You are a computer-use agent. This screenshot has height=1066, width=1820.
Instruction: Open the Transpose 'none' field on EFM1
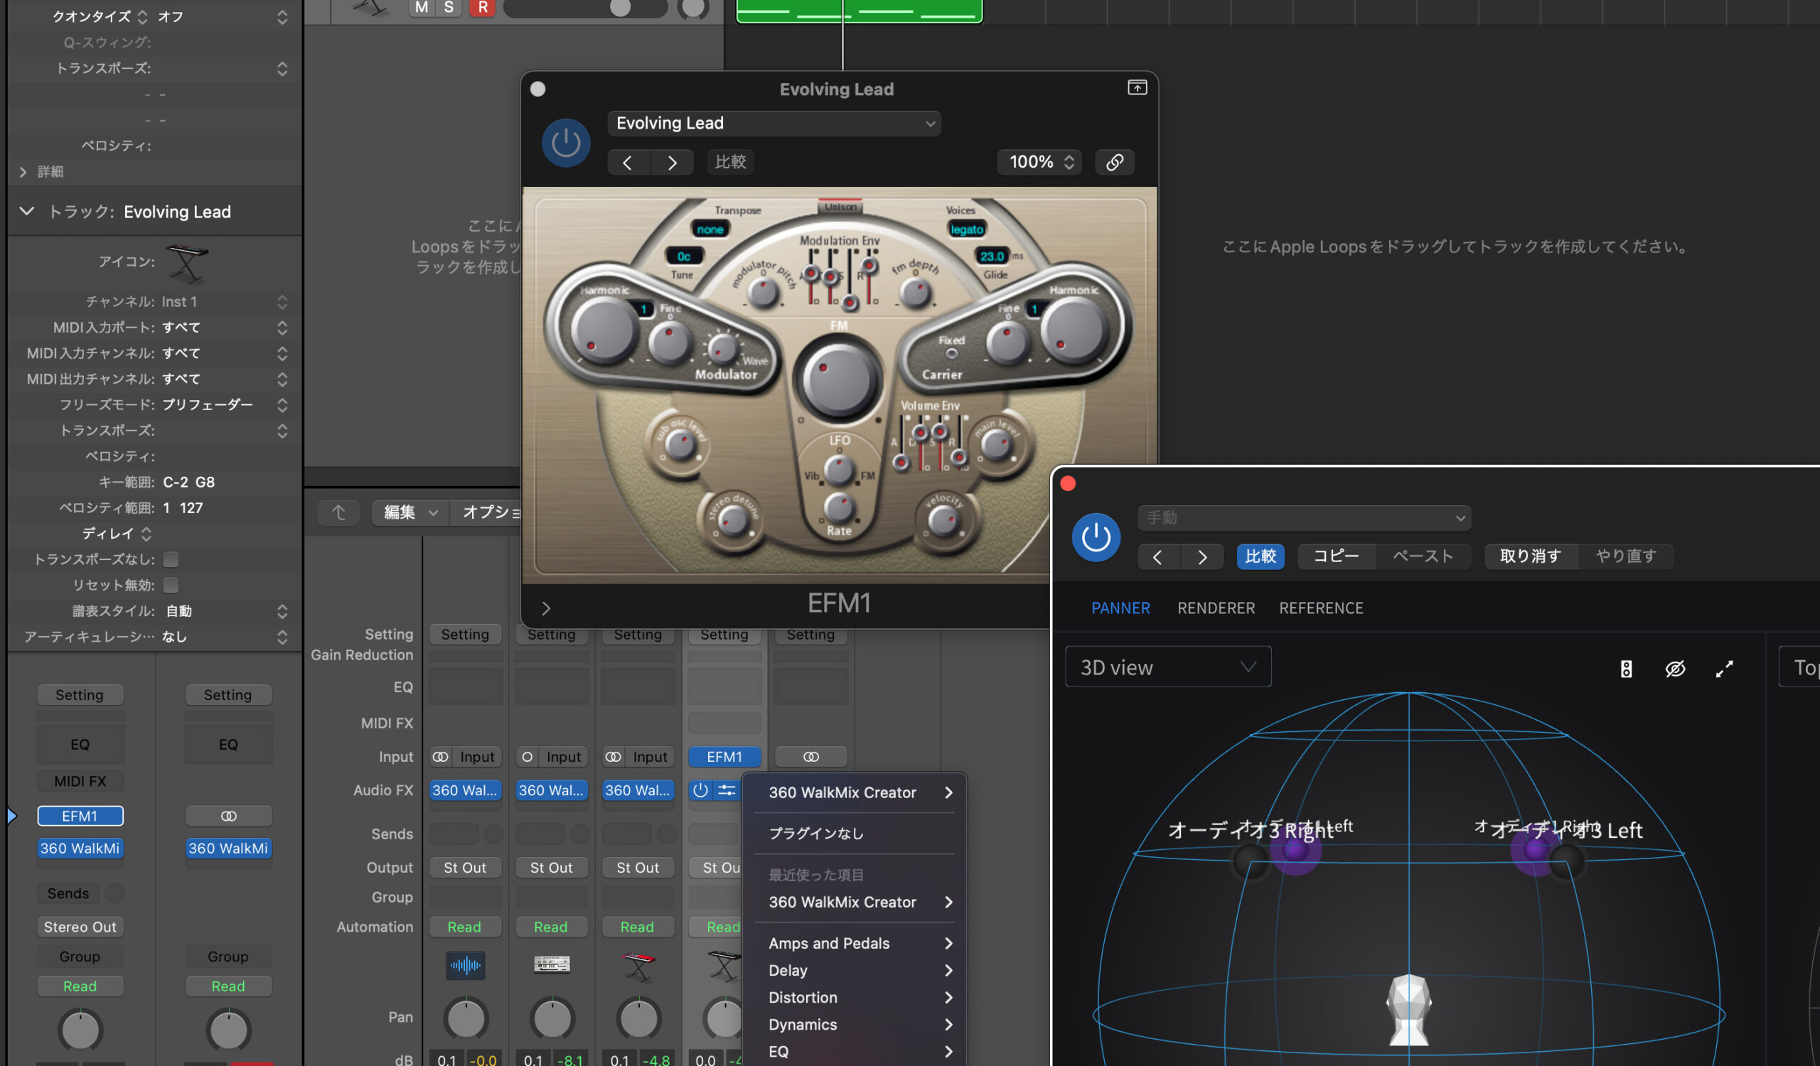[710, 229]
